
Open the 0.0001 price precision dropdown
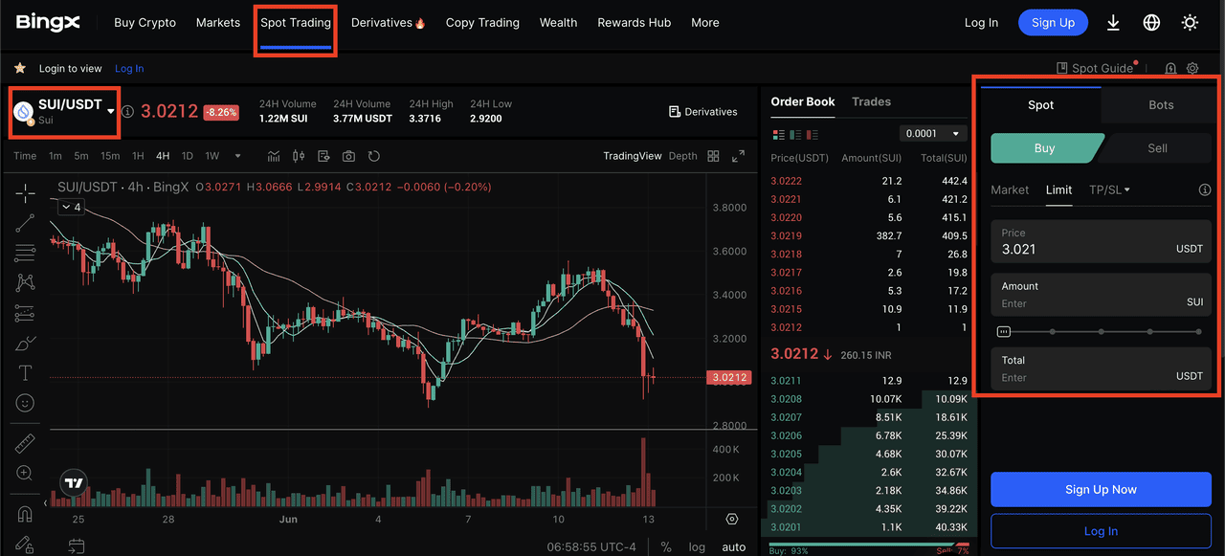pos(933,134)
